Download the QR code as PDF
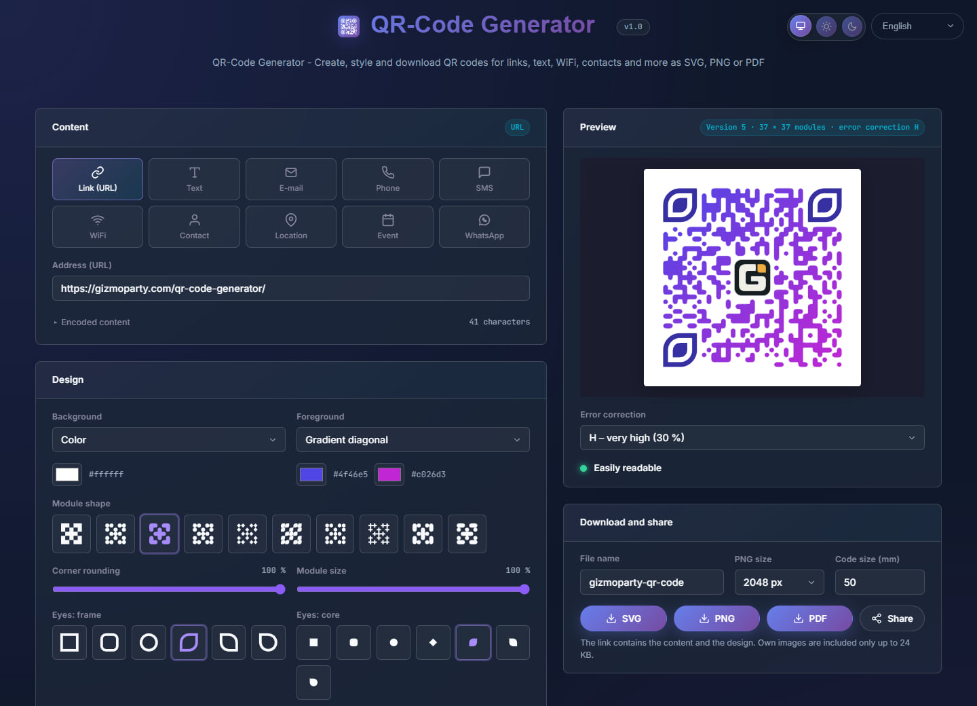The image size is (977, 706). point(810,618)
